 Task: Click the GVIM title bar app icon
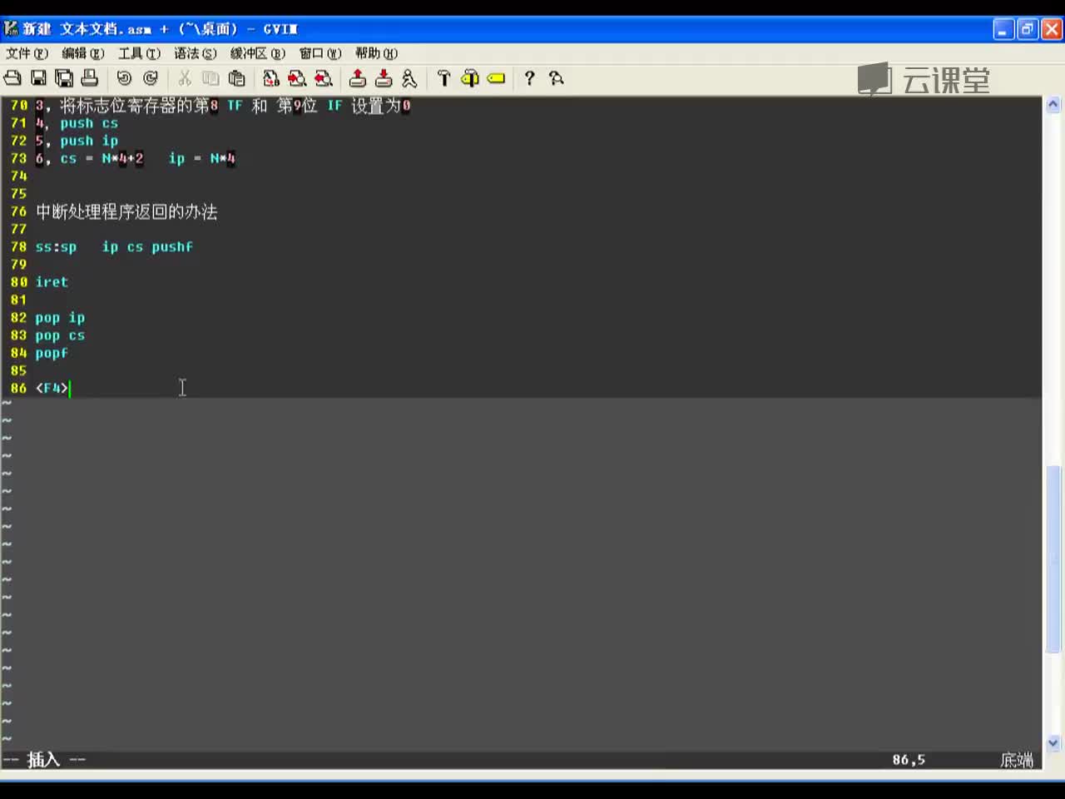pyautogui.click(x=11, y=29)
